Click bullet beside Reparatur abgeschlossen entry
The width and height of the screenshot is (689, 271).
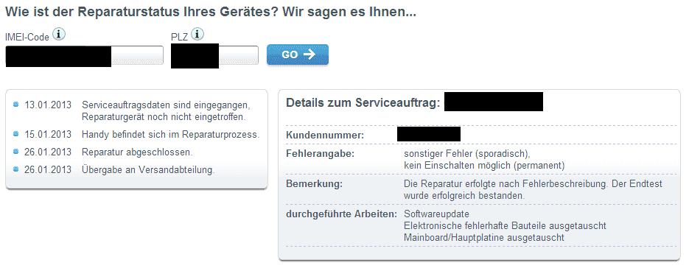(x=16, y=152)
